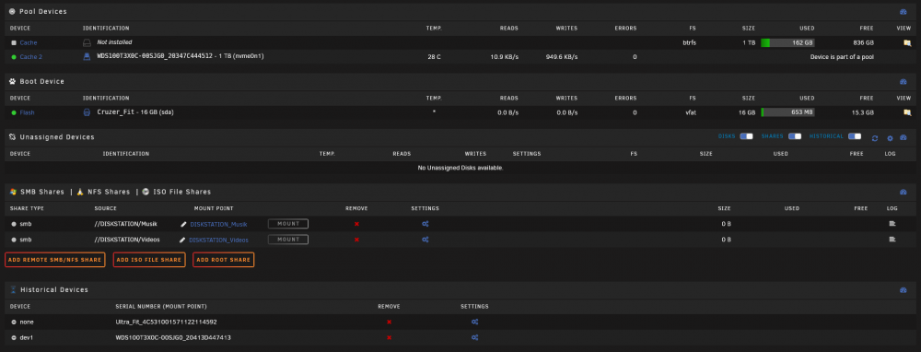Click the Cache 2 NVMe disk icon
The image size is (921, 352).
point(87,56)
